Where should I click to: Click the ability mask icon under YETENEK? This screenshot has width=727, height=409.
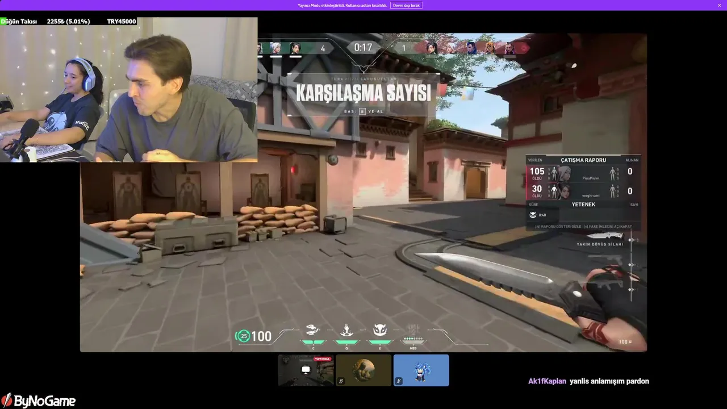point(533,215)
